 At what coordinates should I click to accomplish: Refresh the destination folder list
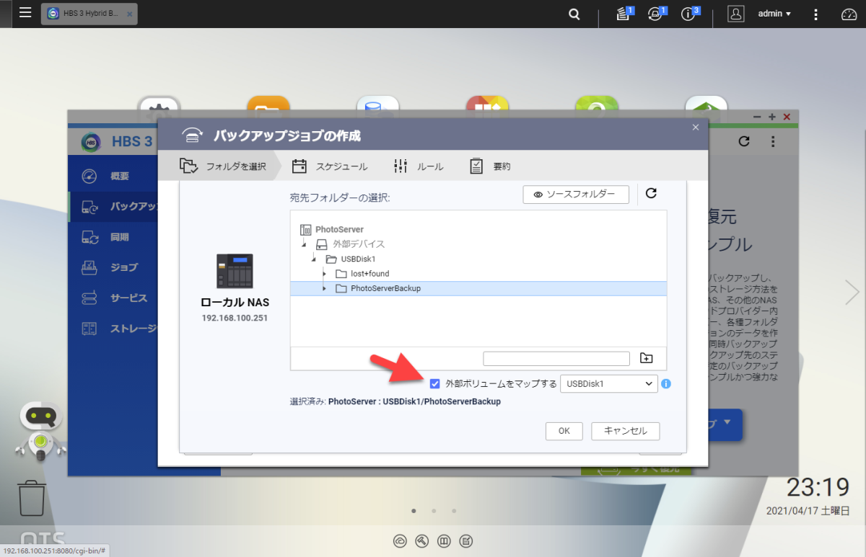[651, 193]
